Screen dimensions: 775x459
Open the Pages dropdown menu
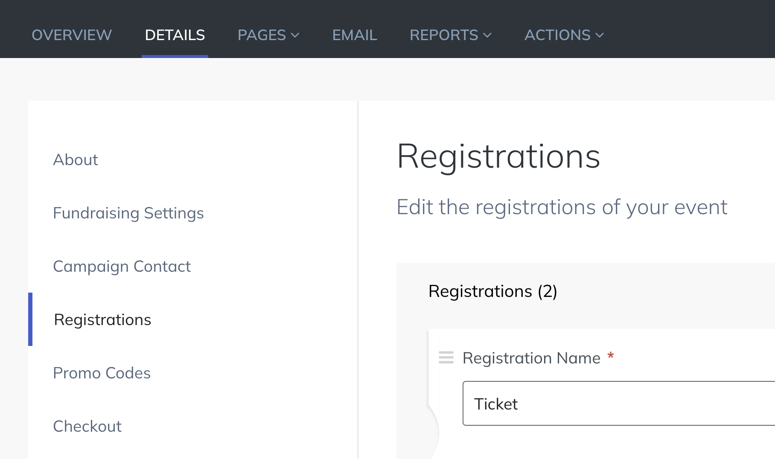(x=268, y=35)
